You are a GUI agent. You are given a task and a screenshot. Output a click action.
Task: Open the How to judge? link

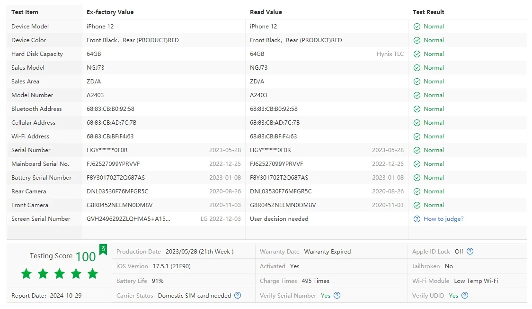point(443,219)
